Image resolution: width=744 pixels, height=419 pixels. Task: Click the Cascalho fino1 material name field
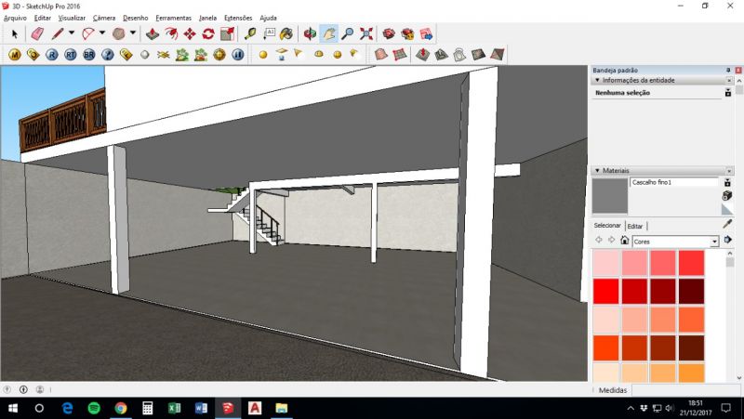[x=673, y=183]
